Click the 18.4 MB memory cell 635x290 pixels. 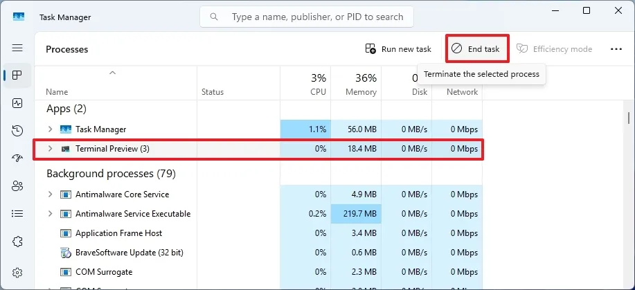[356, 149]
